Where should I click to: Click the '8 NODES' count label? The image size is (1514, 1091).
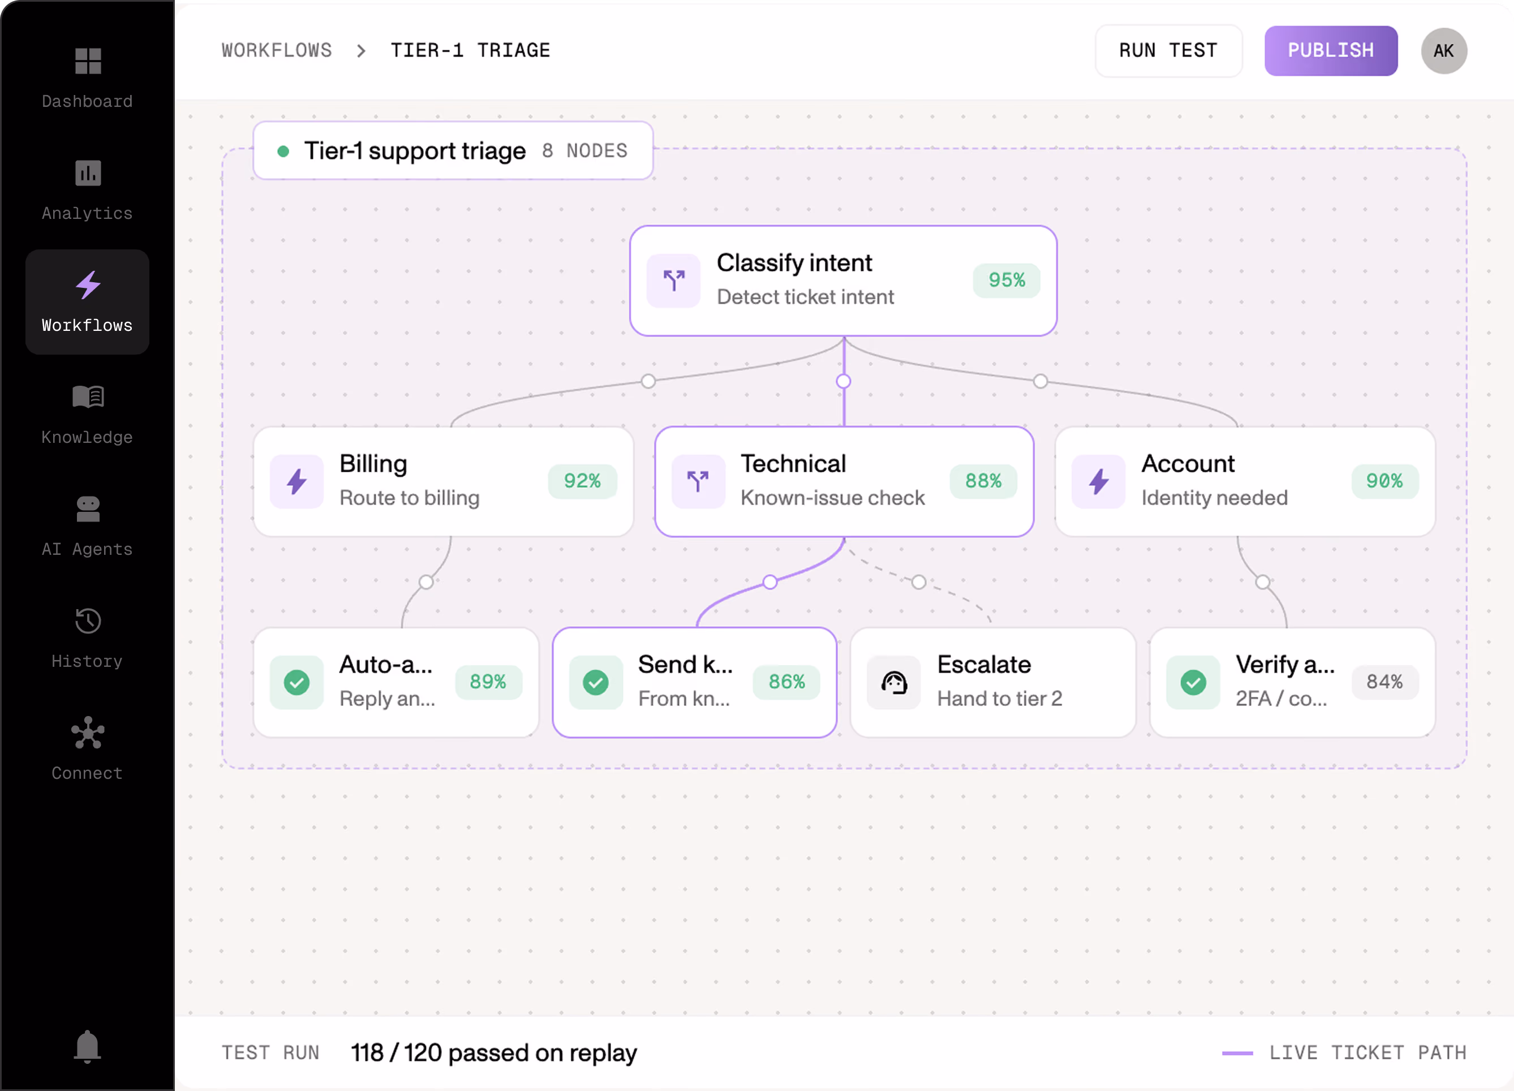(585, 151)
